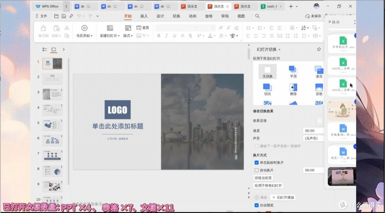Expand the quick access toolbar chevron
Screen dimensions: 385x213
97,16
